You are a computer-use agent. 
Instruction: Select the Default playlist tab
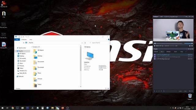coord(156,52)
